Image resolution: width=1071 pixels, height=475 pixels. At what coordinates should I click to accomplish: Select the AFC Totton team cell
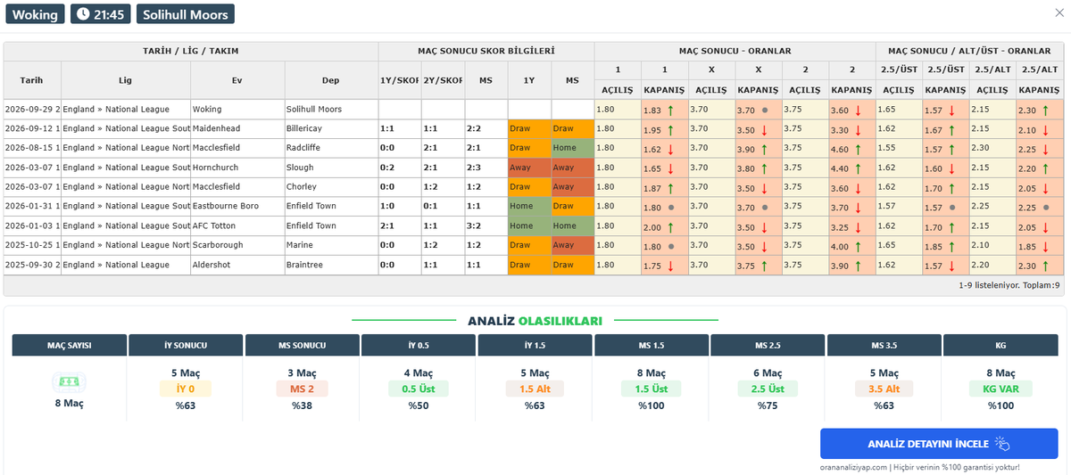(x=237, y=226)
